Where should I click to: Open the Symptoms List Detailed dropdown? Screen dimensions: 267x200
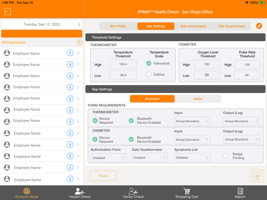click(192, 158)
